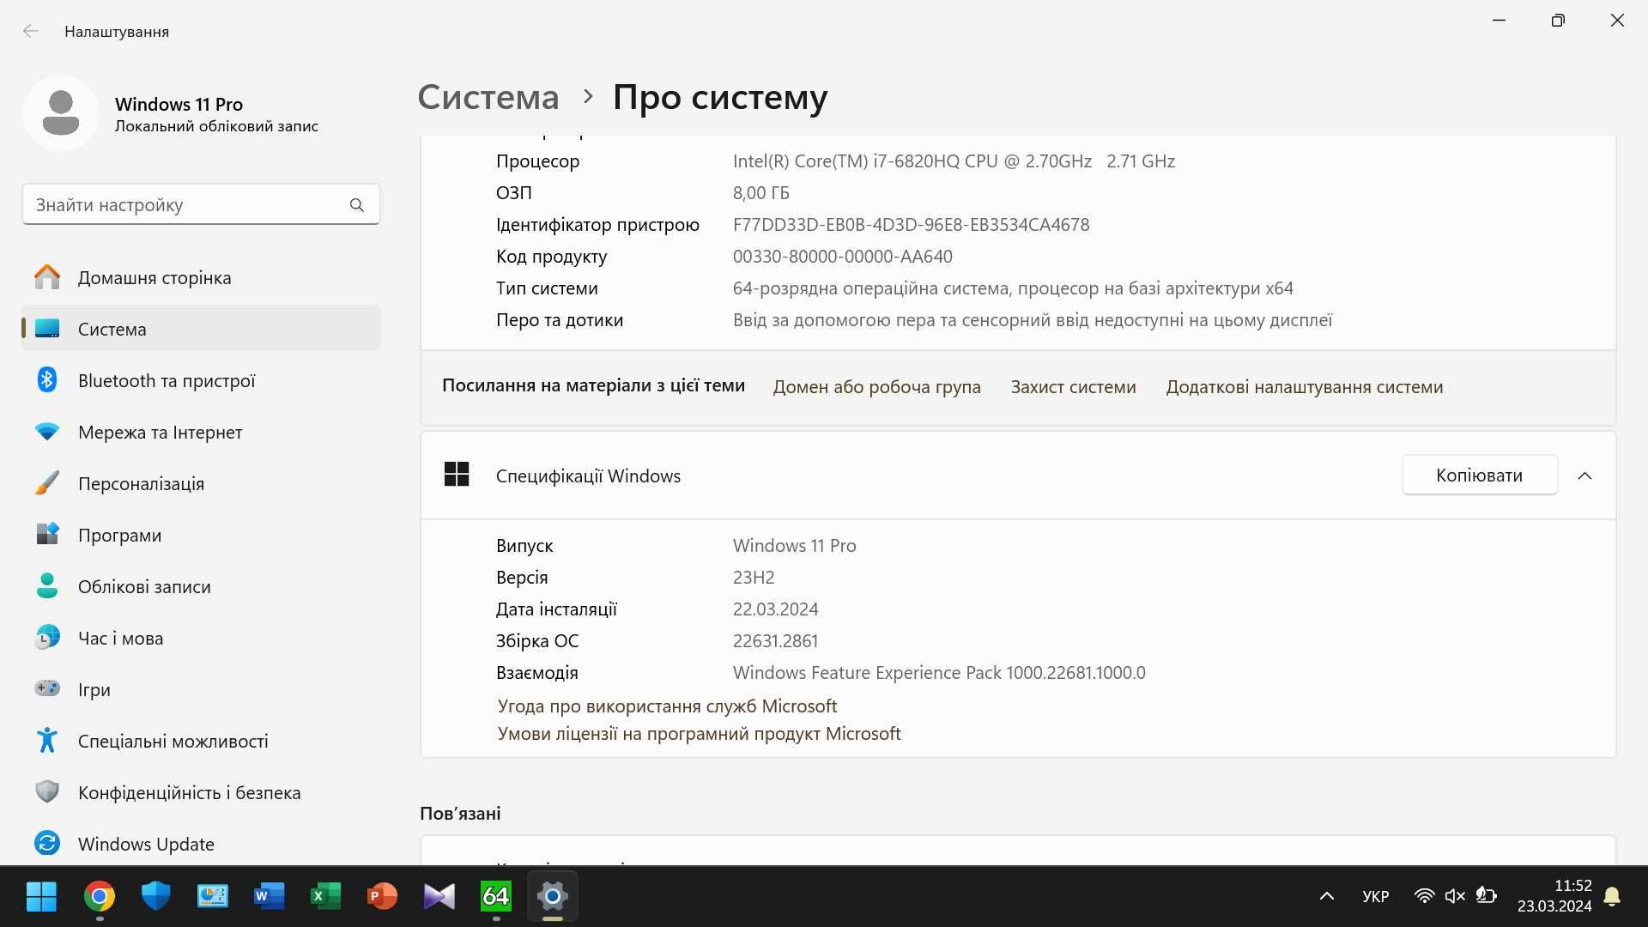Click the Копіювати button

(x=1479, y=475)
